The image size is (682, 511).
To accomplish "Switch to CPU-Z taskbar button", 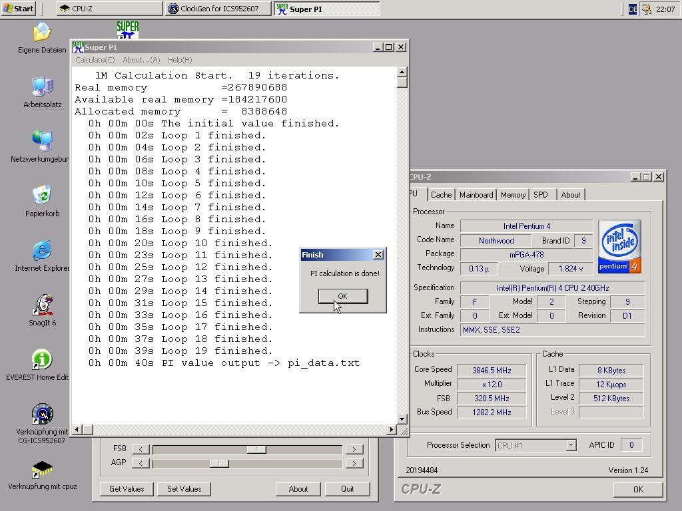I will coord(109,8).
